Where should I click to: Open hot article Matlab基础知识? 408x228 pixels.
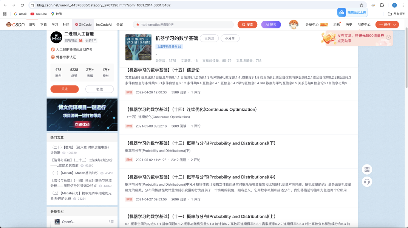pyautogui.click(x=75, y=173)
